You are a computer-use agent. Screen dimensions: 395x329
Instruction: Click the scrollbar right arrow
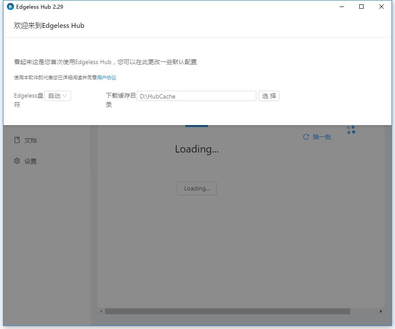tap(381, 312)
